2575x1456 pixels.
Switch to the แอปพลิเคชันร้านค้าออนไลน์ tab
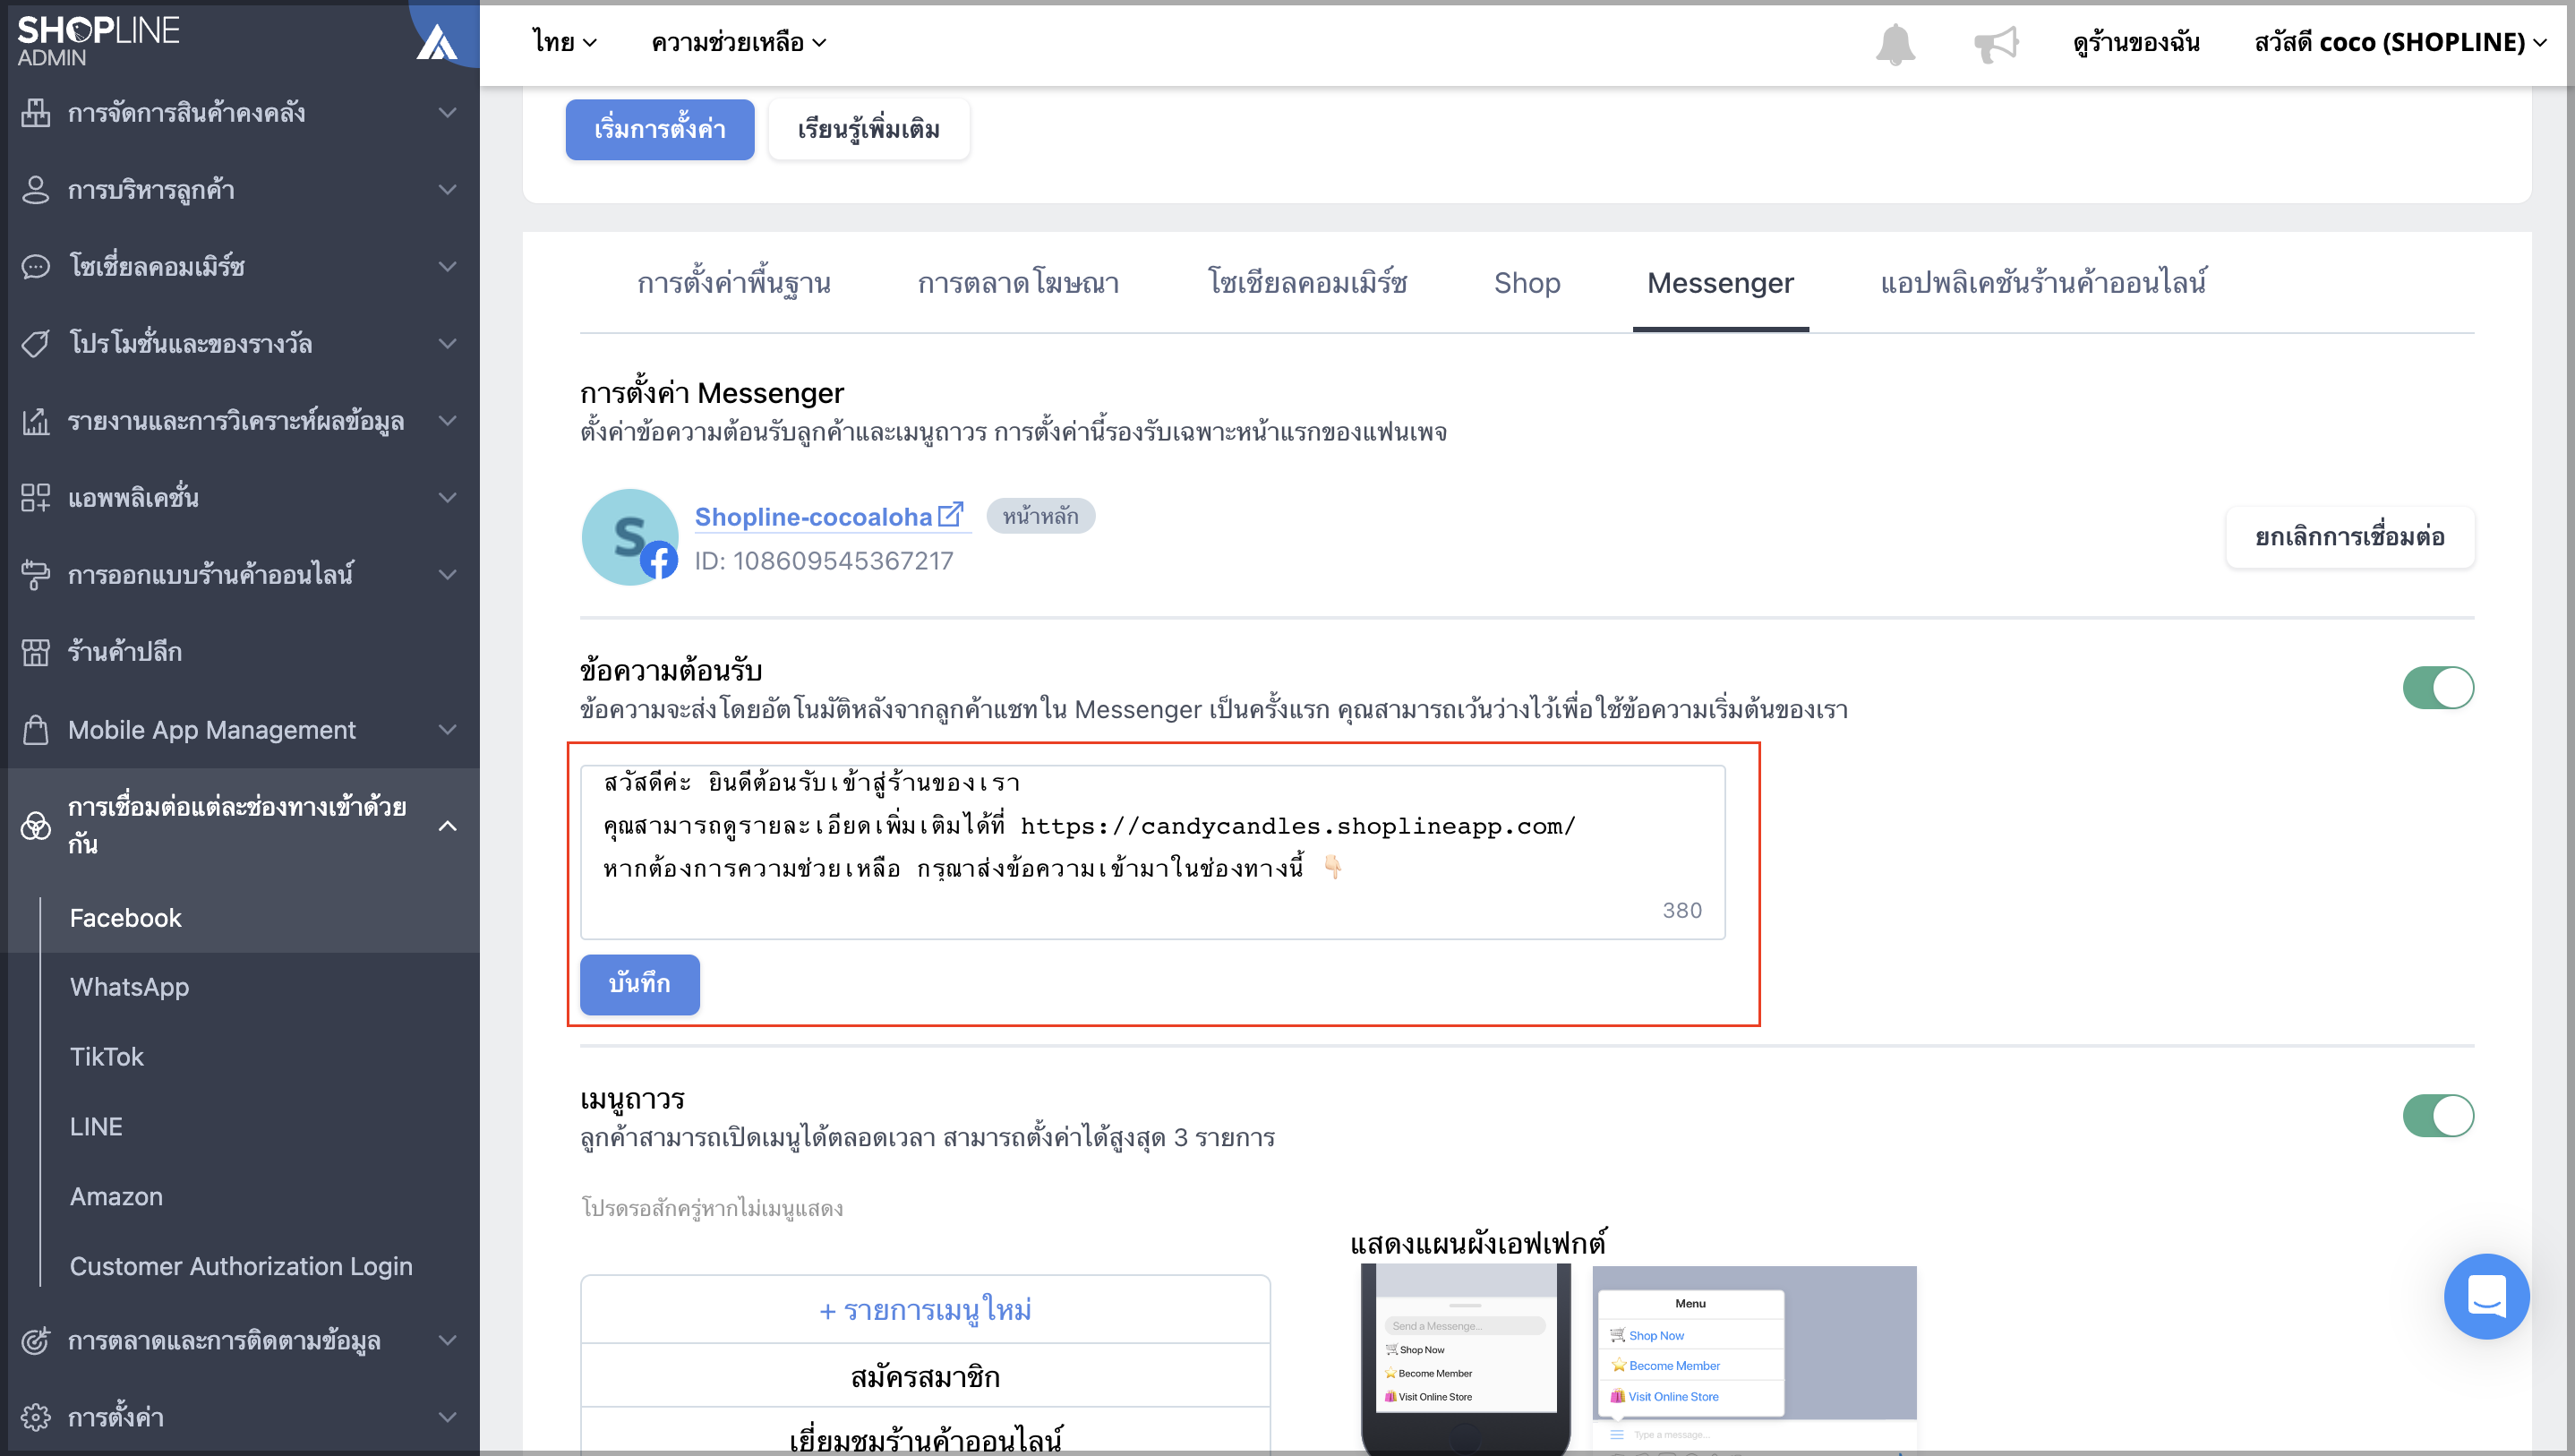[x=2043, y=283]
